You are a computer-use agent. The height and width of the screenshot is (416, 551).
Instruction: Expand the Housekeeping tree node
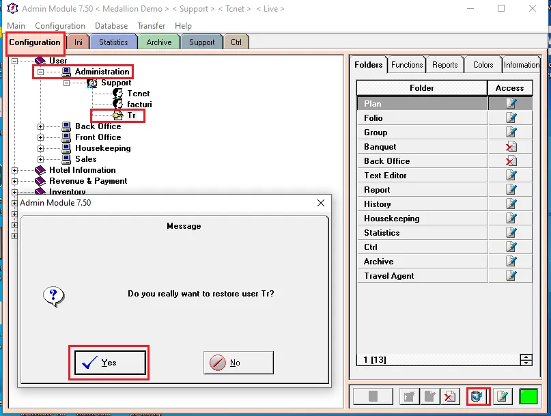point(41,148)
